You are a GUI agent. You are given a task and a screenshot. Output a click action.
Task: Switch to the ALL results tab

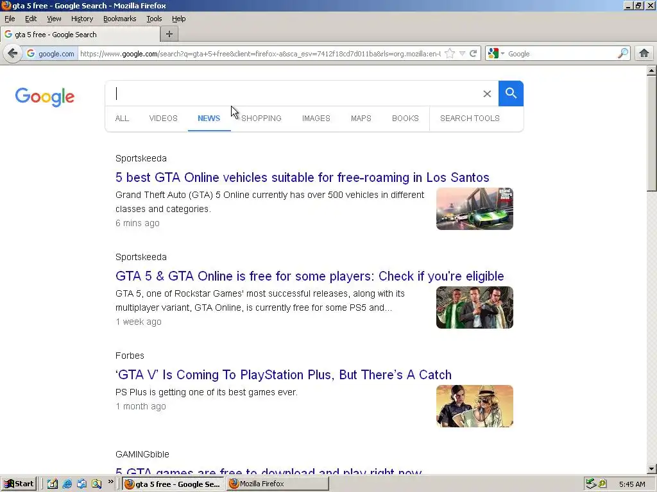pyautogui.click(x=122, y=119)
